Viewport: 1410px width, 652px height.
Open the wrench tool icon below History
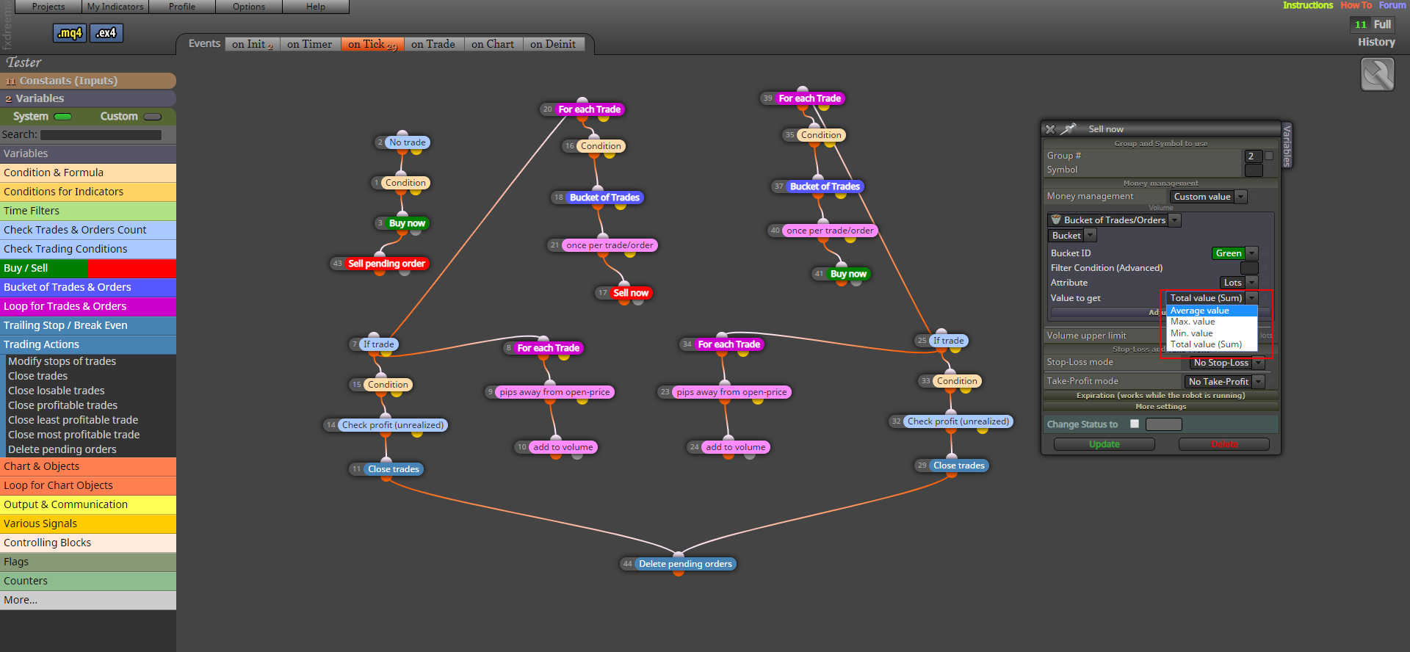1377,74
